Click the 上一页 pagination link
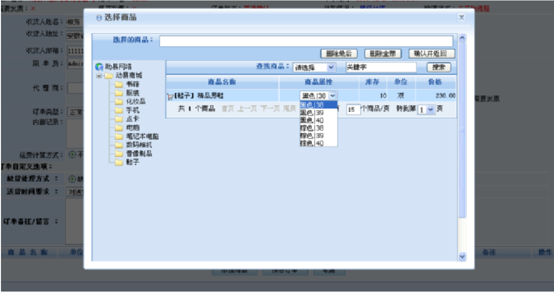This screenshot has width=554, height=292. click(x=247, y=109)
